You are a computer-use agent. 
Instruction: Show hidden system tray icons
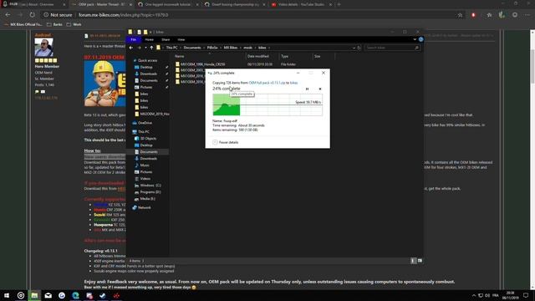(x=474, y=295)
